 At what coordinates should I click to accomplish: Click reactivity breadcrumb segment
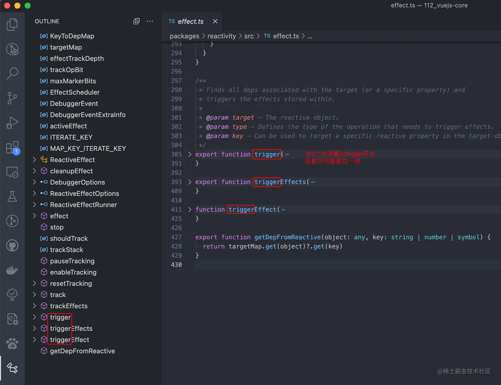point(222,36)
